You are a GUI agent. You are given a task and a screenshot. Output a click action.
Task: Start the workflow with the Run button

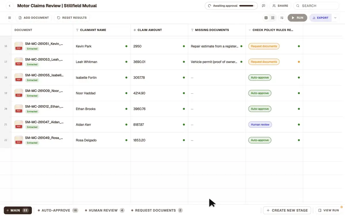(297, 18)
